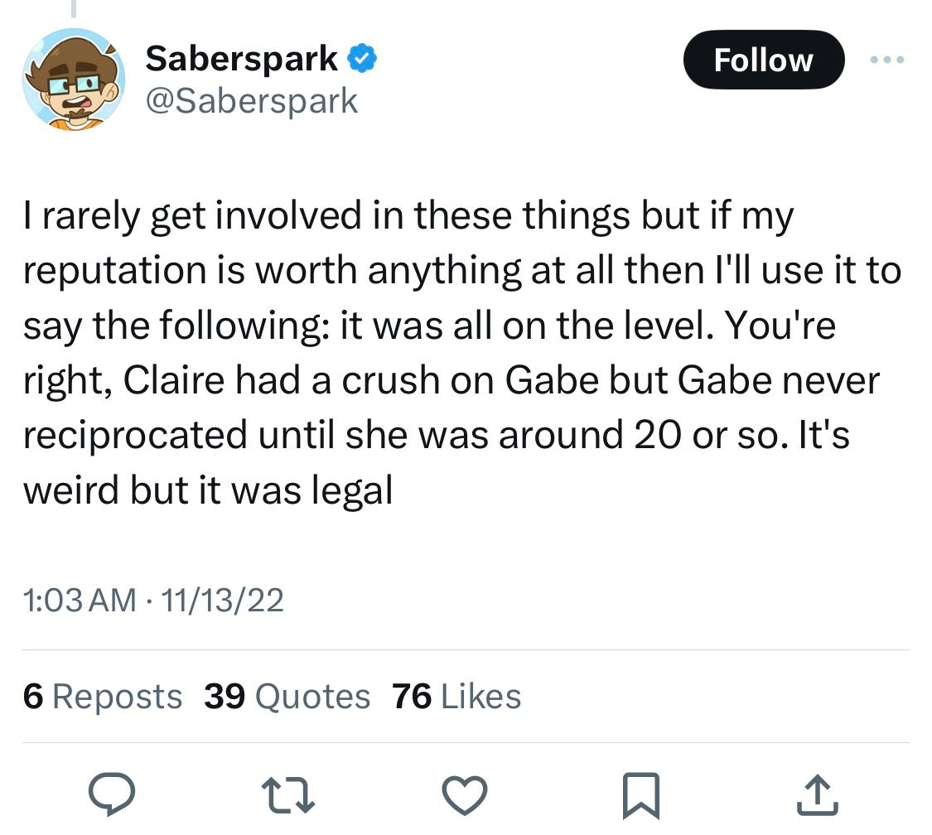Click the blue verified checkmark badge
The image size is (932, 835).
point(363,59)
